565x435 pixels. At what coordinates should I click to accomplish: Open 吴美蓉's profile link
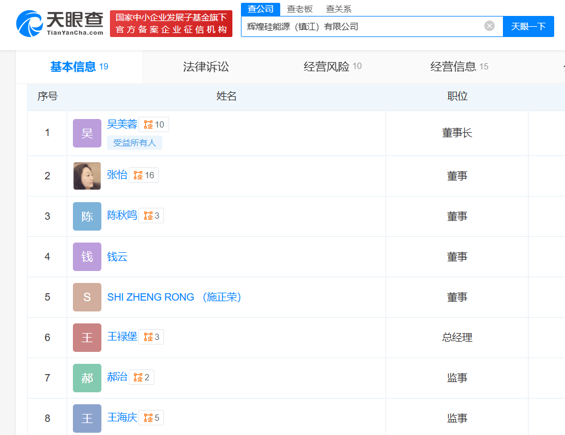click(x=122, y=124)
